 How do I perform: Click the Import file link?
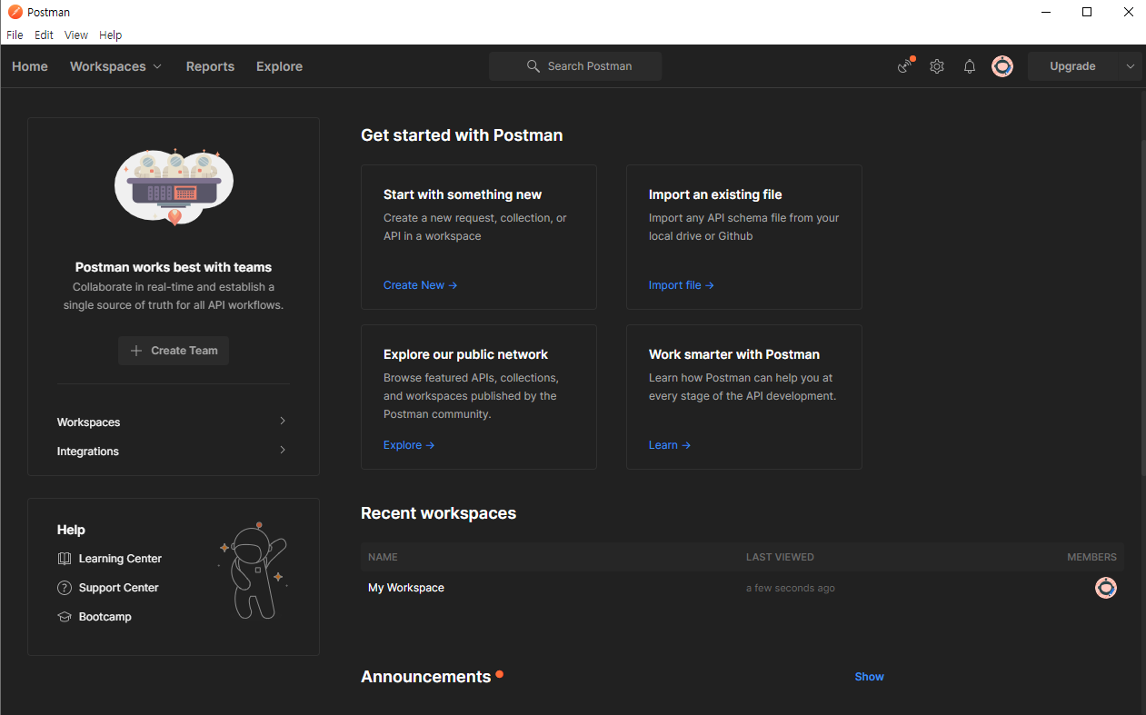[x=682, y=285]
